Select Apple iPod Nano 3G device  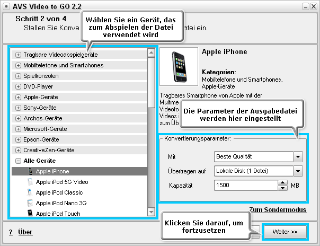coord(61,203)
